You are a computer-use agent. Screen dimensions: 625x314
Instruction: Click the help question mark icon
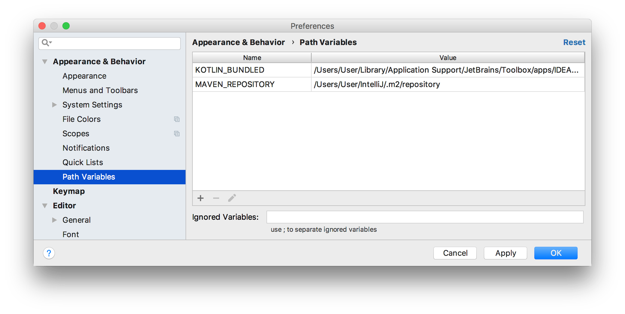pyautogui.click(x=49, y=253)
